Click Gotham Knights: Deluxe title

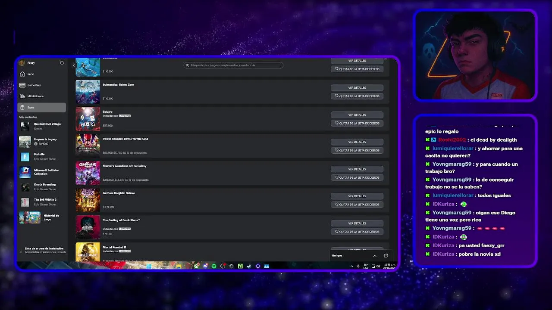point(119,193)
